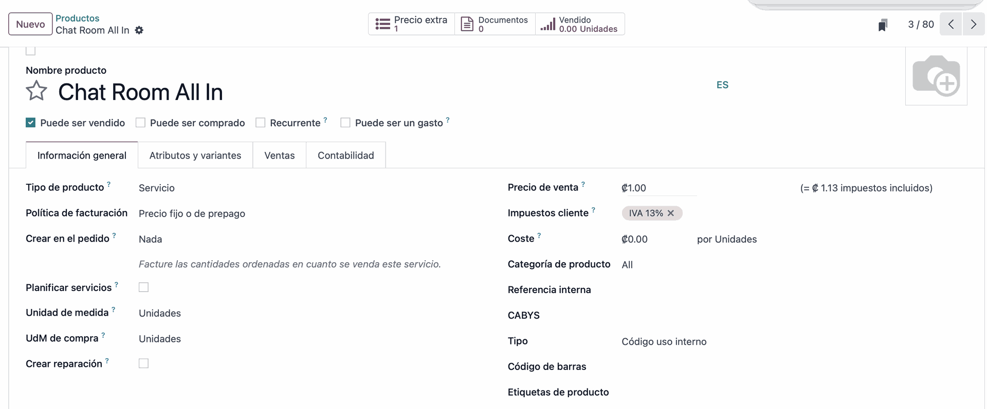987x409 pixels.
Task: Click the bookmark icon in header
Action: (883, 25)
